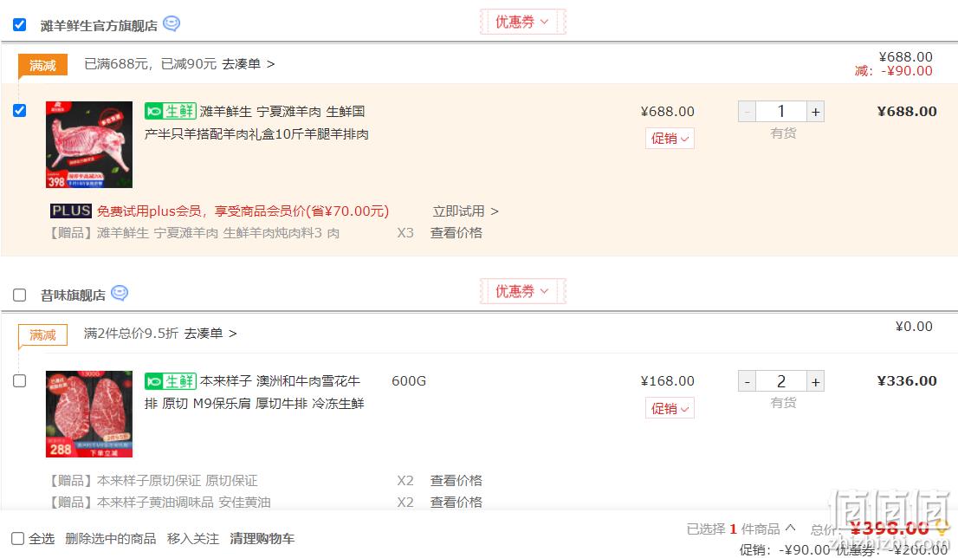Click the PLUS membership badge
Screen dimensions: 958x558
(71, 211)
